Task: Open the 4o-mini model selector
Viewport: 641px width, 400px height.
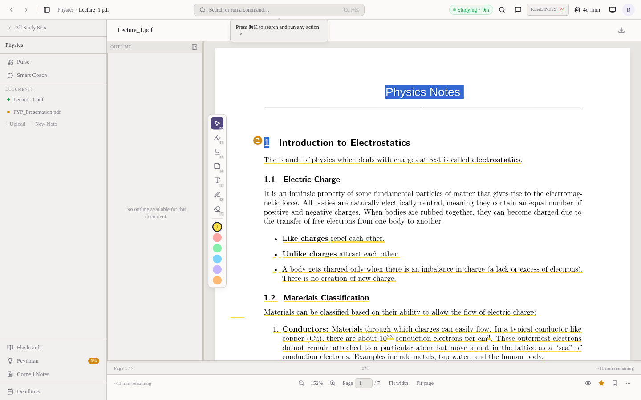Action: click(587, 10)
